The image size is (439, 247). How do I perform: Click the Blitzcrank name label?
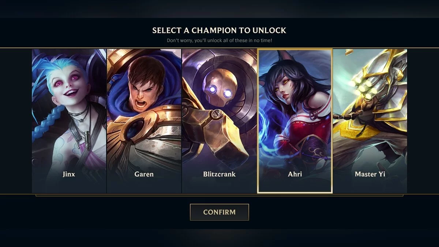(219, 174)
